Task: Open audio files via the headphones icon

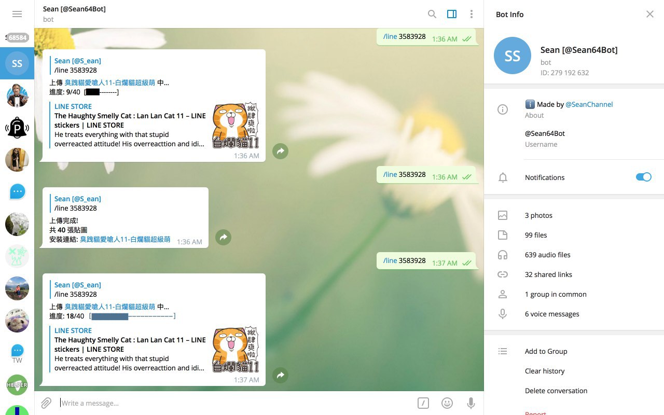Action: click(502, 255)
